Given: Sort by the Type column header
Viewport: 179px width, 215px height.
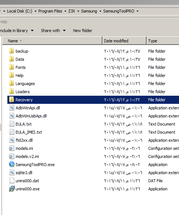Looking at the screenshot, I should click(163, 41).
